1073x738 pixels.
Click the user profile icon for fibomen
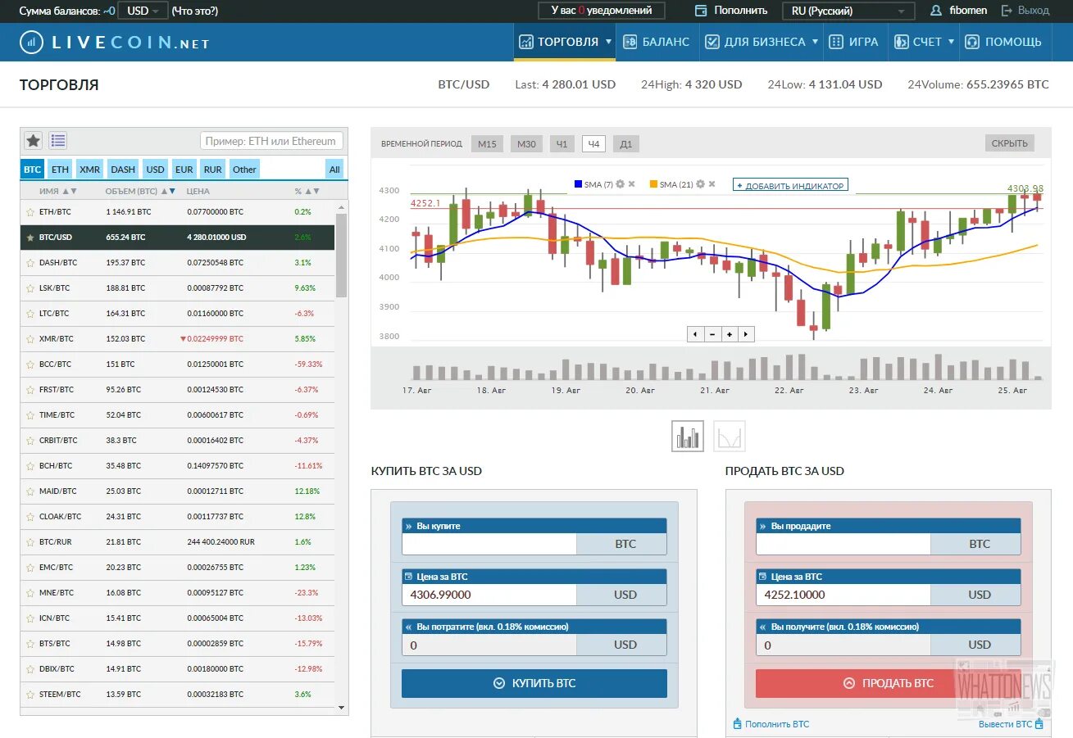click(x=936, y=11)
